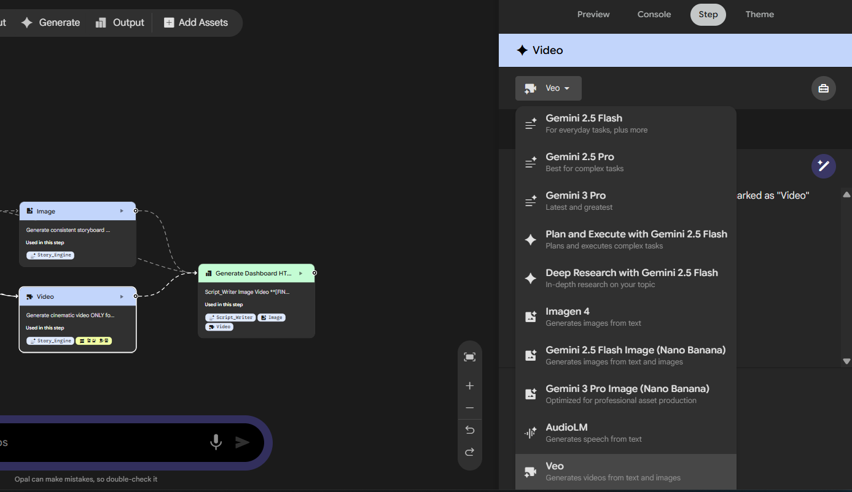This screenshot has width=852, height=492.
Task: Zoom in on the canvas
Action: coord(470,386)
